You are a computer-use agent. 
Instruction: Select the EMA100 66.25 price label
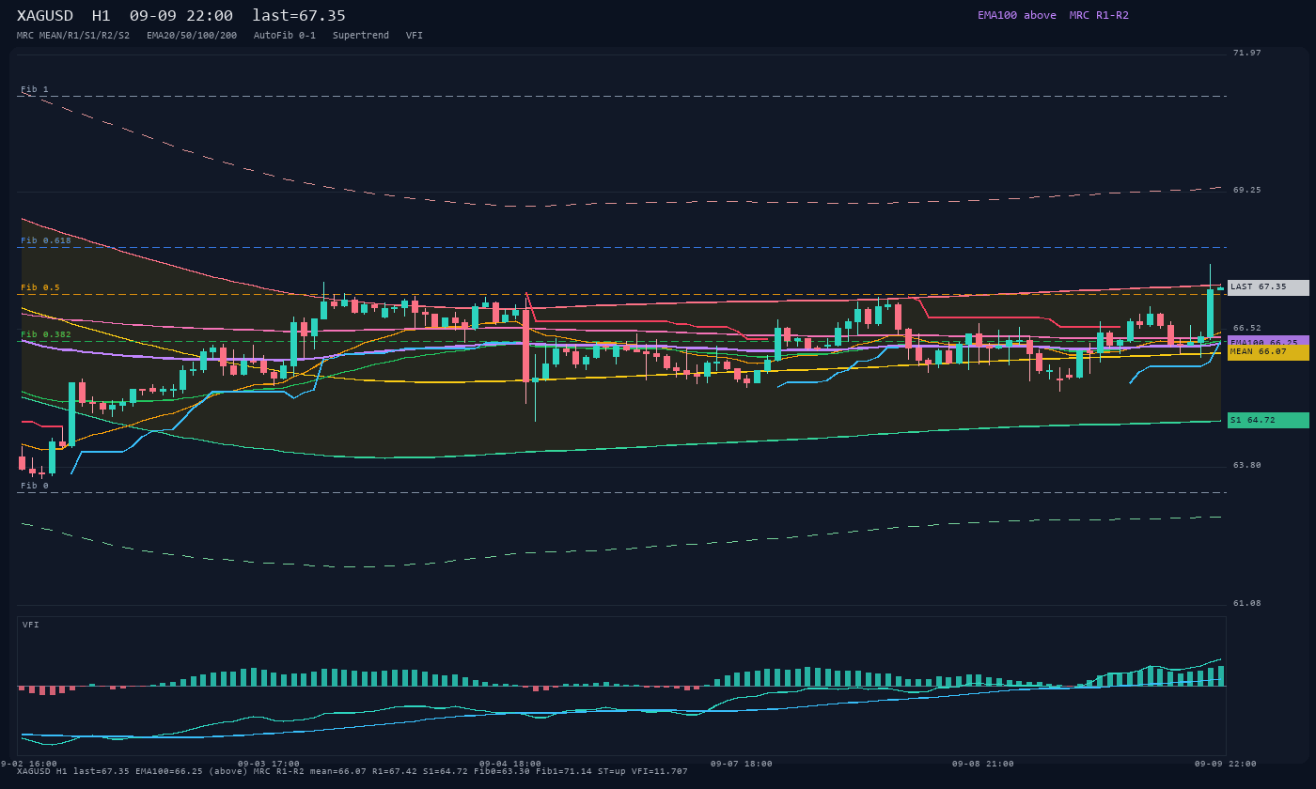coord(1267,342)
